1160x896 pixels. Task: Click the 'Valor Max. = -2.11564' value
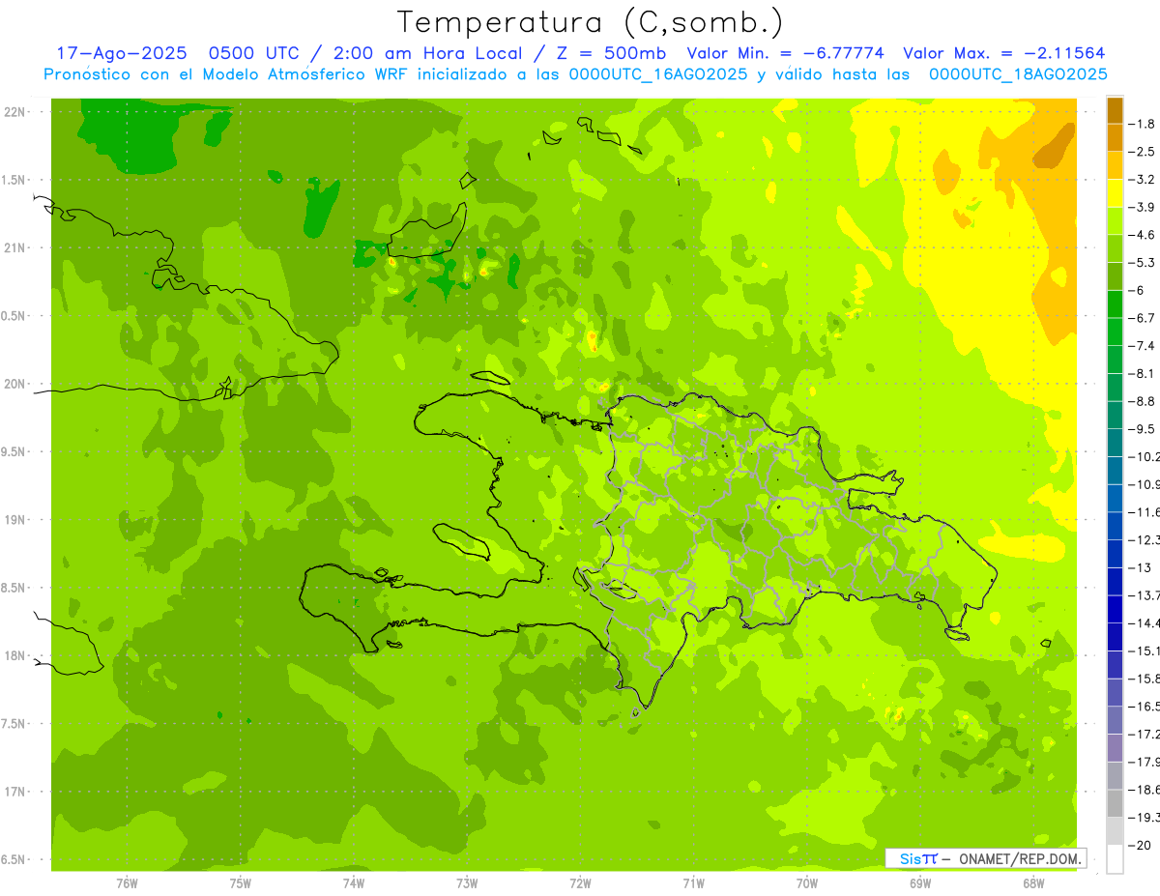coord(1004,53)
